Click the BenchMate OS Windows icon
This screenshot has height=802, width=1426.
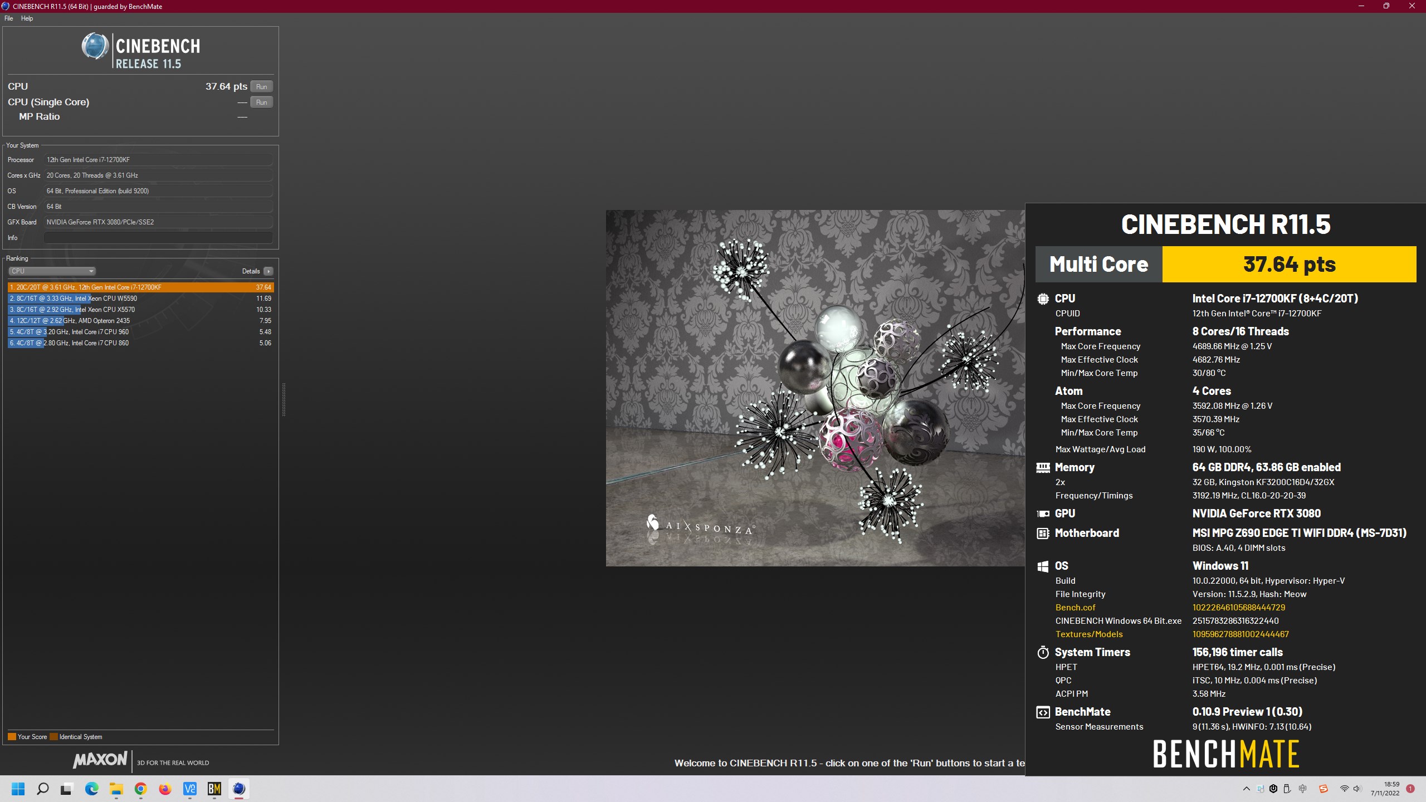coord(1043,566)
